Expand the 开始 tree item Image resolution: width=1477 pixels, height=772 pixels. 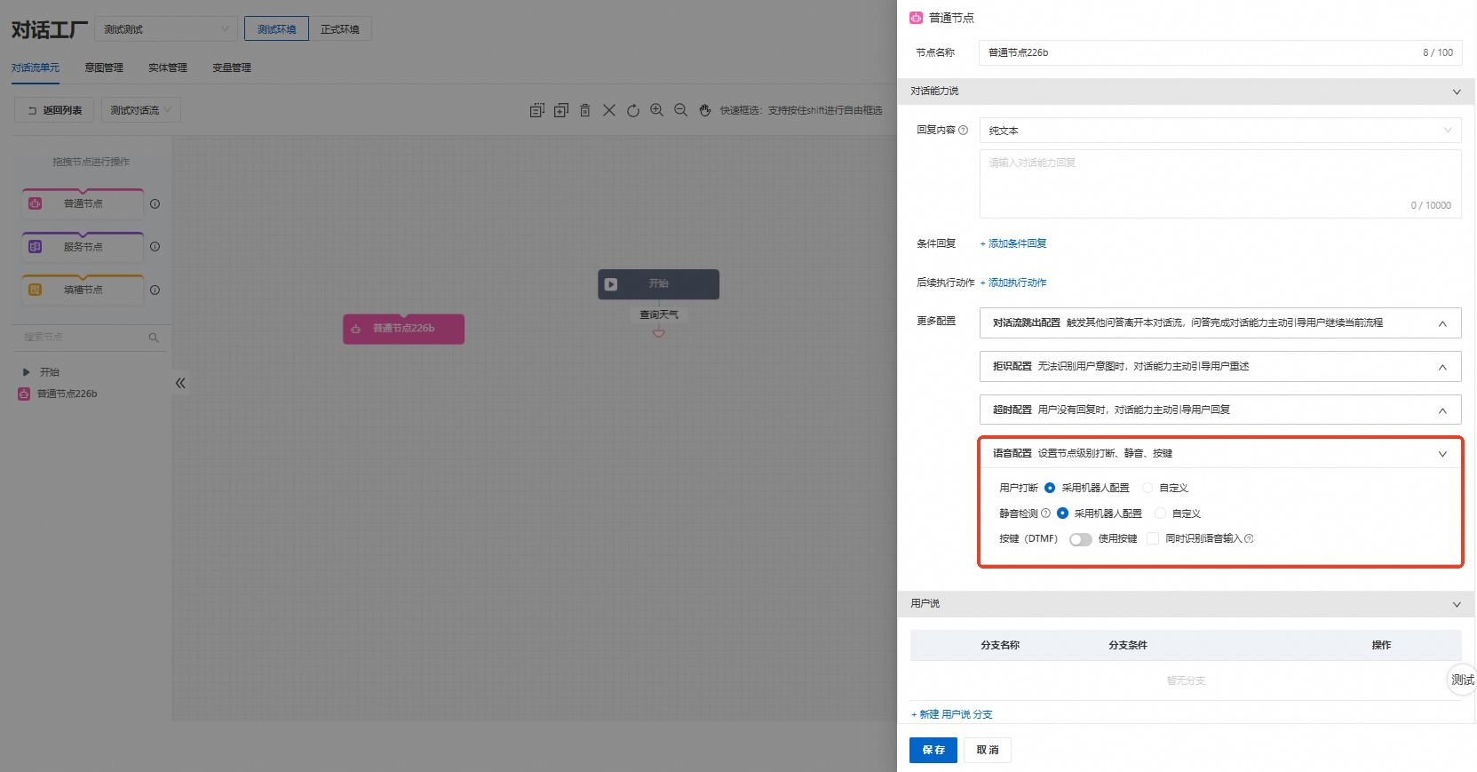(x=26, y=372)
